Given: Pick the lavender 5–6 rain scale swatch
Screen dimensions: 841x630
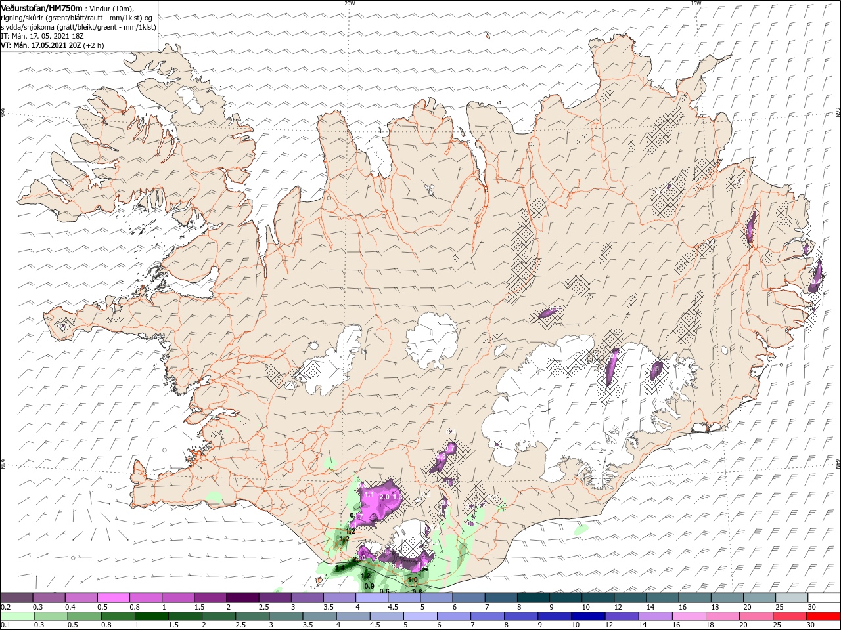Looking at the screenshot, I should point(420,616).
